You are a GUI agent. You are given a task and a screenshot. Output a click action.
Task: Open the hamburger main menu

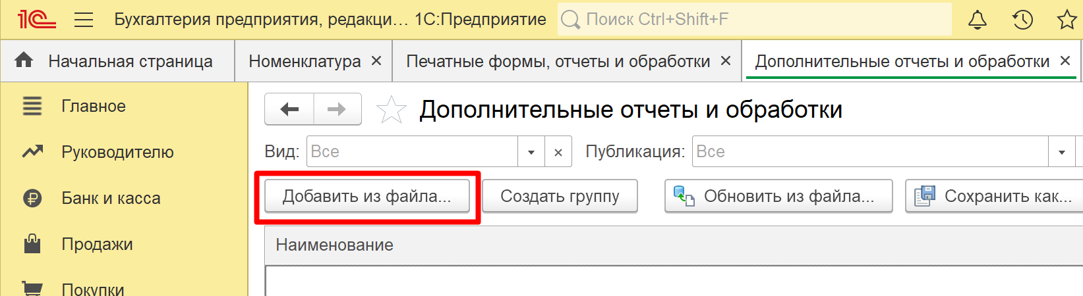[84, 20]
